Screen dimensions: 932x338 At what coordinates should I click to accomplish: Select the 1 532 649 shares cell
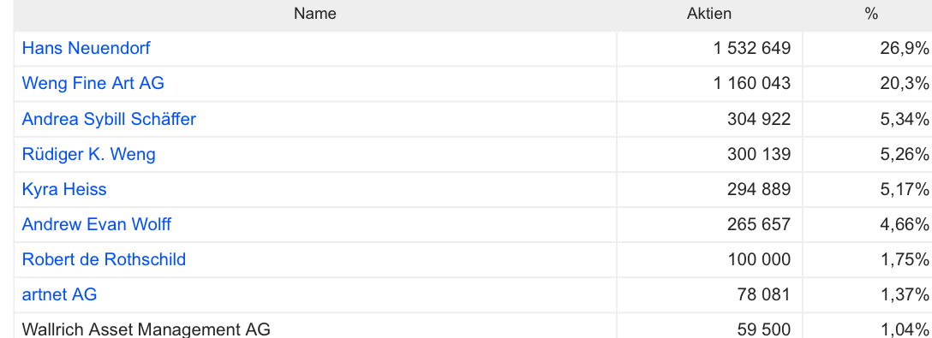(709, 49)
